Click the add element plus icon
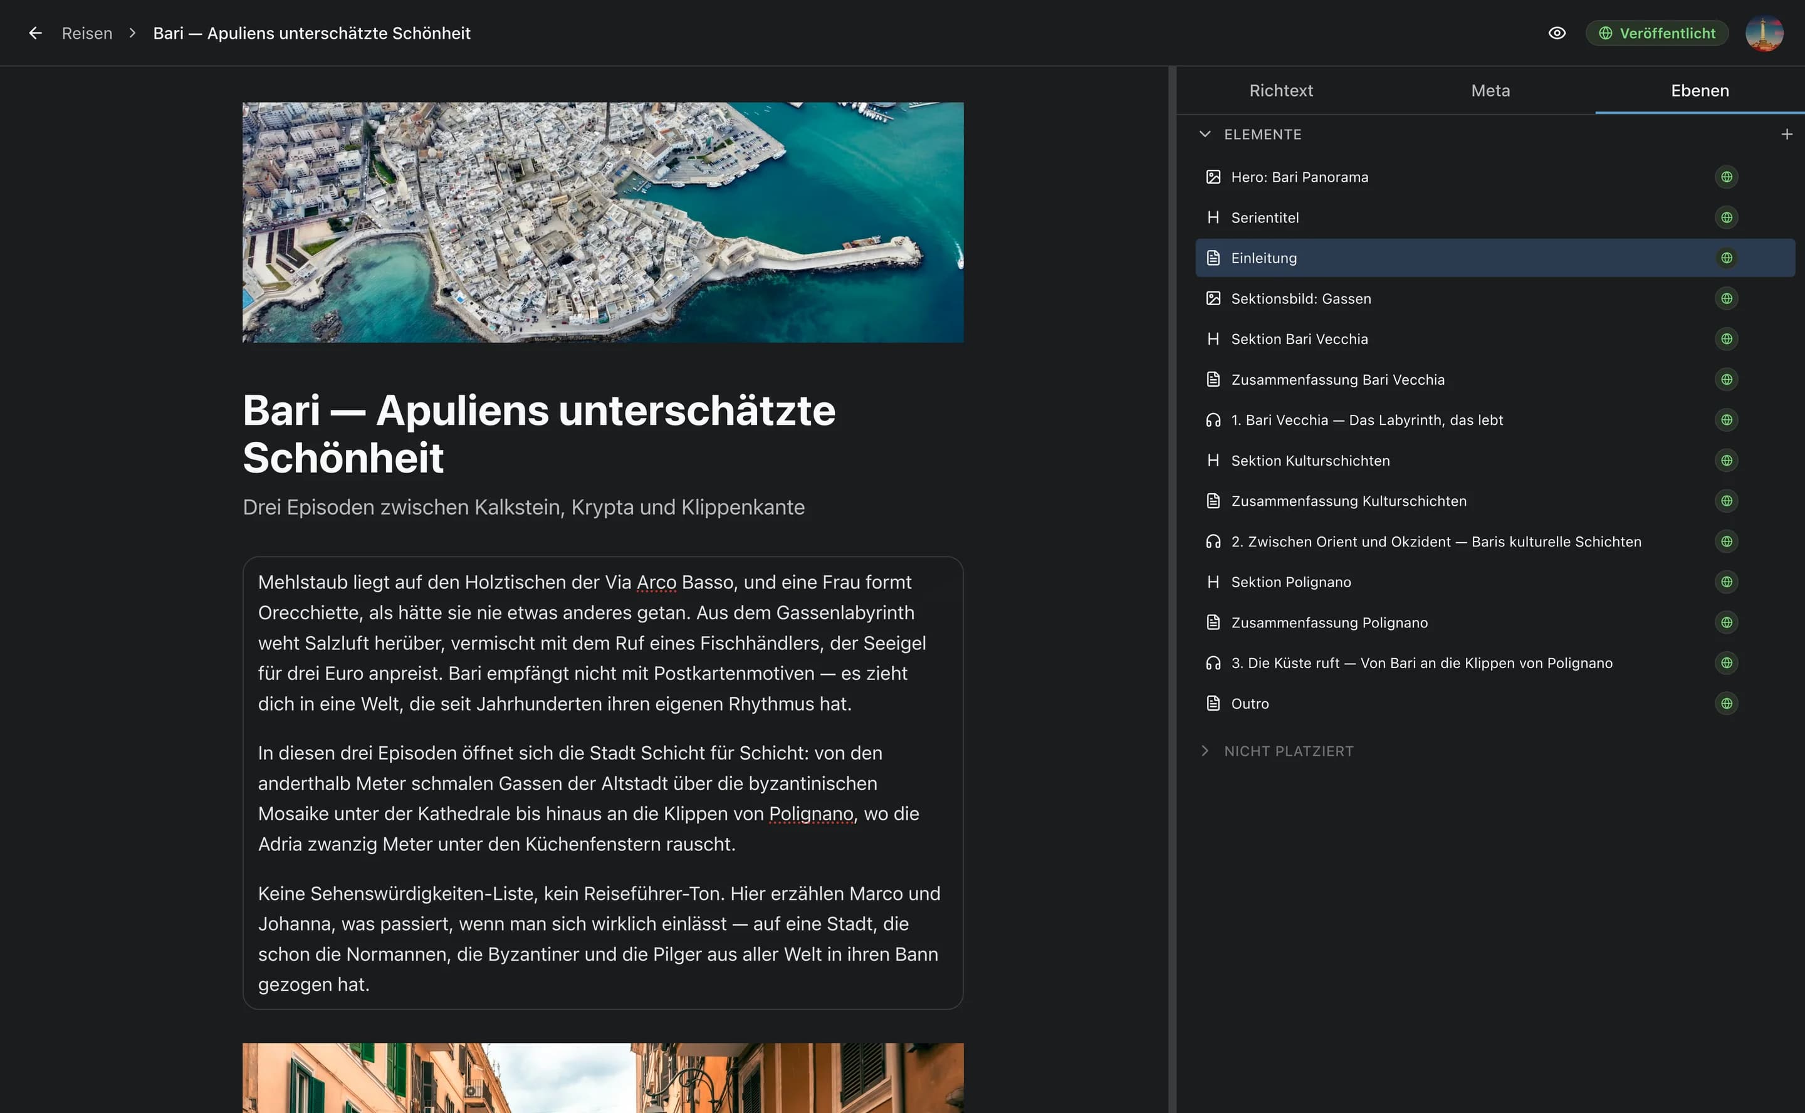The height and width of the screenshot is (1113, 1805). pyautogui.click(x=1787, y=134)
